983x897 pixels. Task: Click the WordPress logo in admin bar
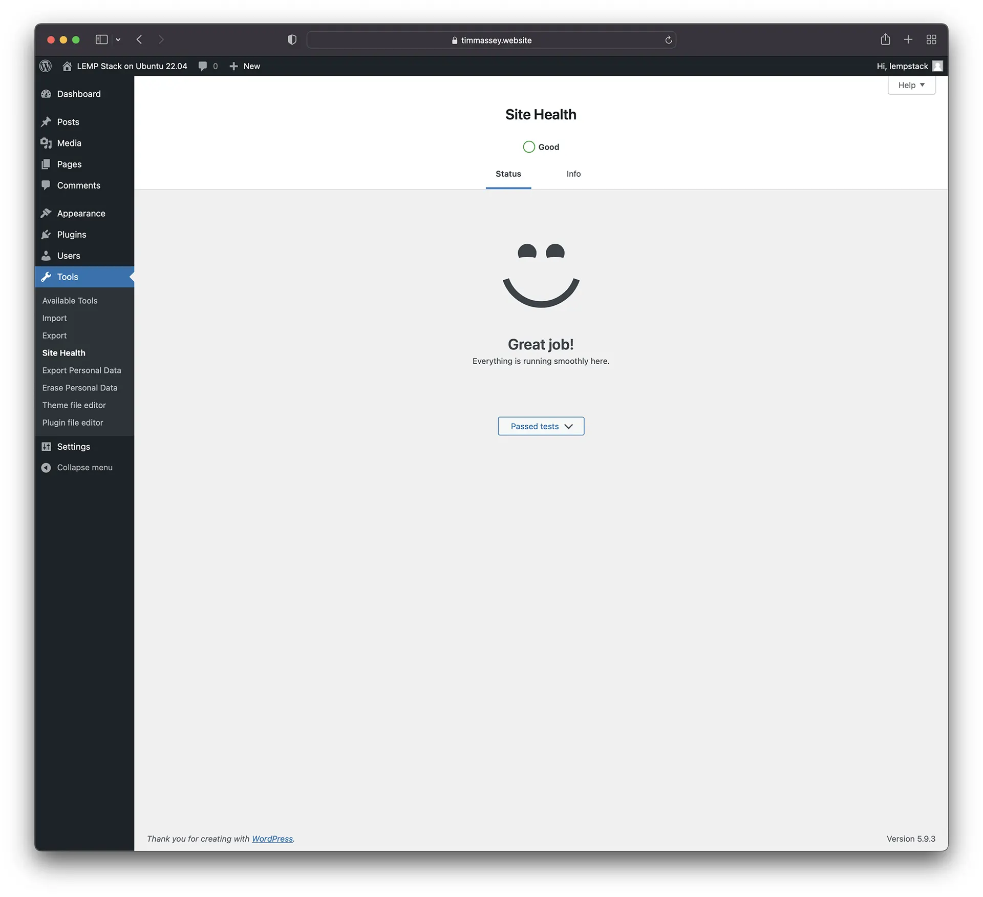(46, 66)
